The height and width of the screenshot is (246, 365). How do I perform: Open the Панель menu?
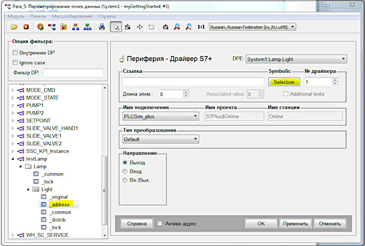38,16
